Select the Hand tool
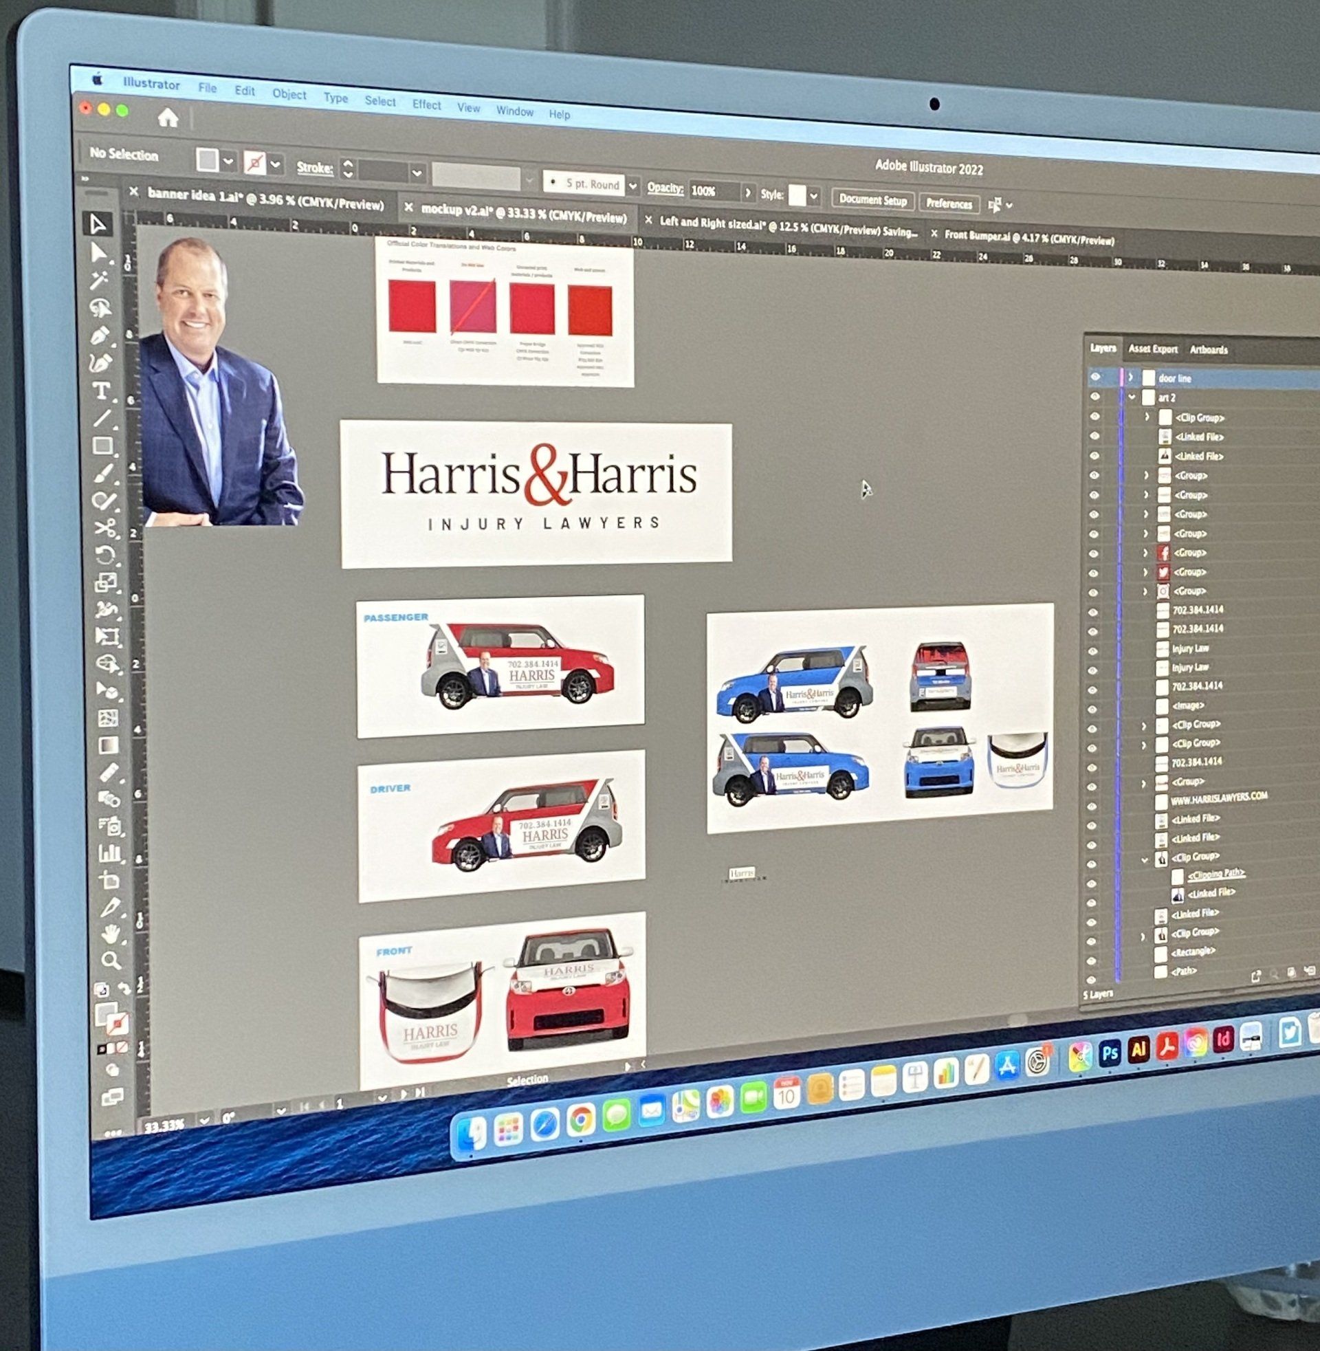Image resolution: width=1320 pixels, height=1351 pixels. 111,934
